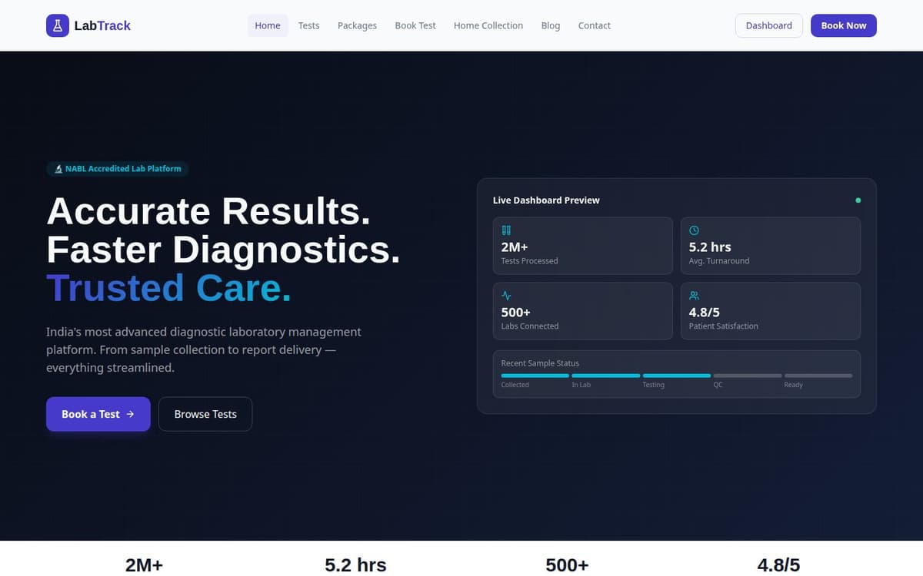Viewport: 923px width, 576px height.
Task: Open the Book Test nav item
Action: 415,25
